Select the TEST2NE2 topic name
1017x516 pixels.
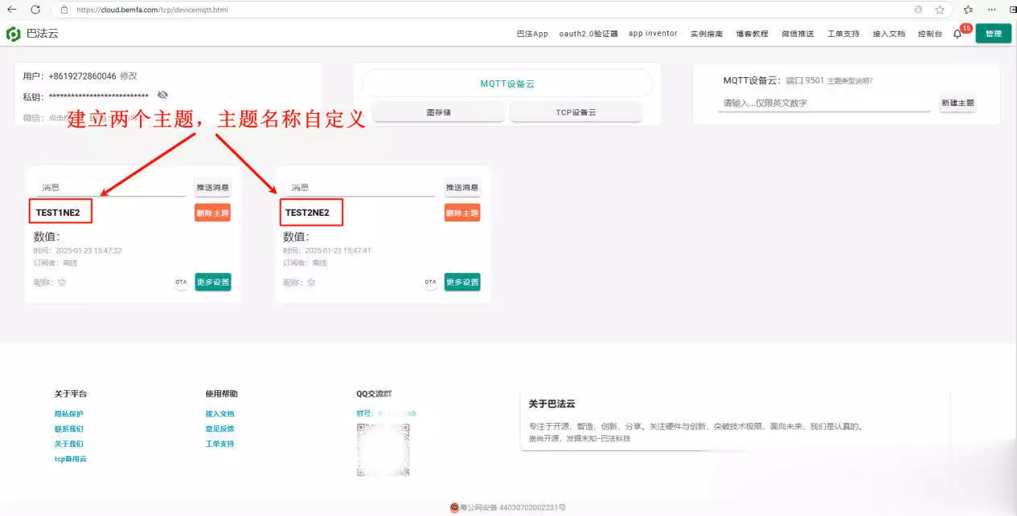pos(307,213)
